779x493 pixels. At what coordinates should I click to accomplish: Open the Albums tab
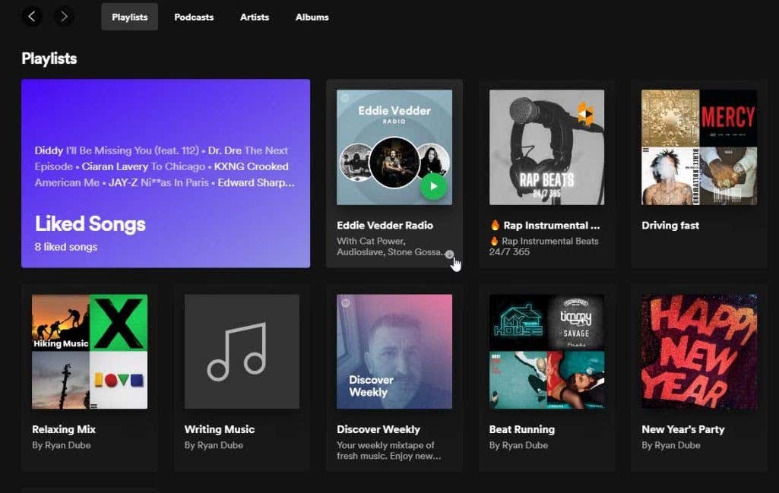tap(312, 17)
